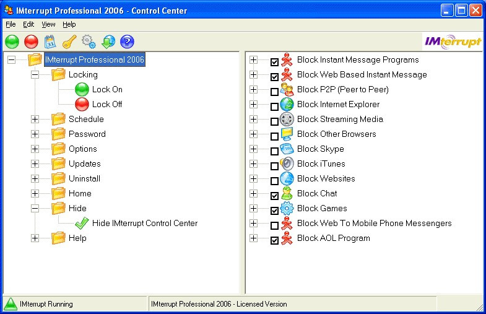The height and width of the screenshot is (314, 486).
Task: Click the Block Chat green person icon
Action: 287,193
